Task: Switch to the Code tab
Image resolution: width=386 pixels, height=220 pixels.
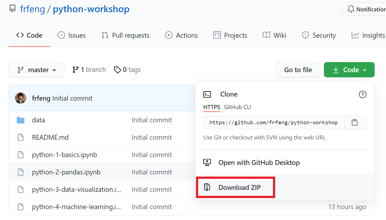Action: (29, 35)
